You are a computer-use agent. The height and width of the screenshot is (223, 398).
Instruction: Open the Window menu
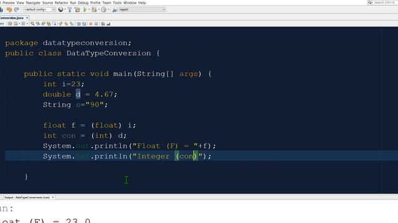pos(130,2)
